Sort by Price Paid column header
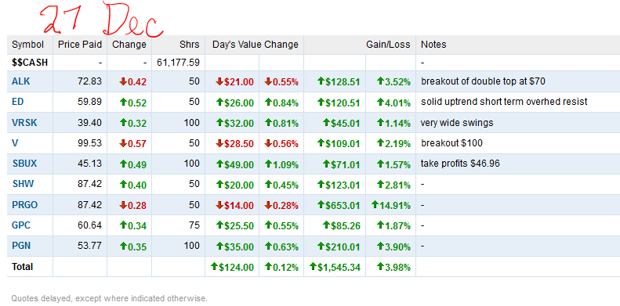The width and height of the screenshot is (620, 306). click(x=80, y=45)
